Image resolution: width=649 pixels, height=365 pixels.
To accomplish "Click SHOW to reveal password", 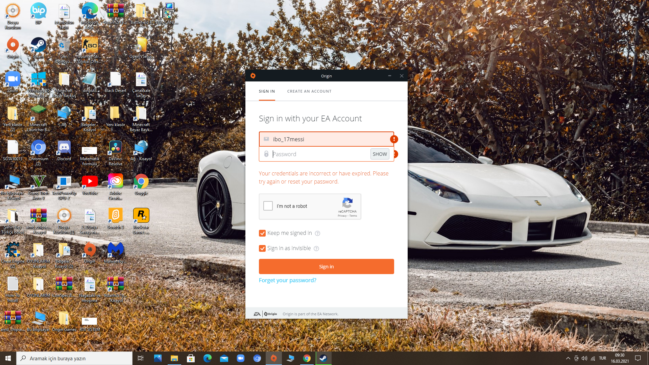I will pos(380,154).
